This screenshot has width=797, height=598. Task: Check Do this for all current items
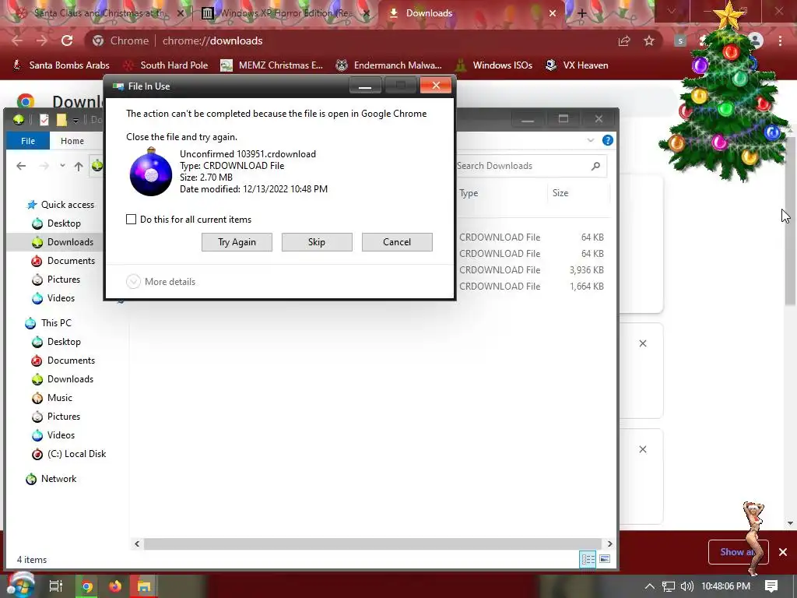131,219
